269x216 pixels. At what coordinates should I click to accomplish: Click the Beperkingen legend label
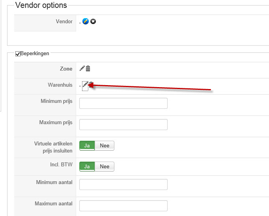click(35, 54)
